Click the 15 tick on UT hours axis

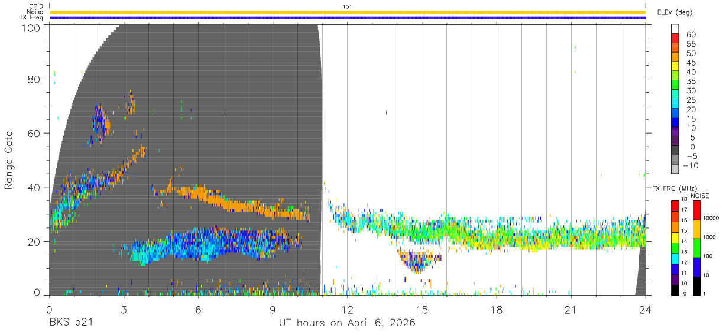pos(422,309)
